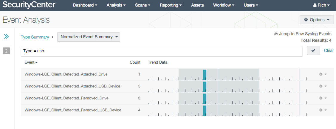Click the teal trend bar for Attached_Drive
Screen dimensions: 336x129
[205, 75]
